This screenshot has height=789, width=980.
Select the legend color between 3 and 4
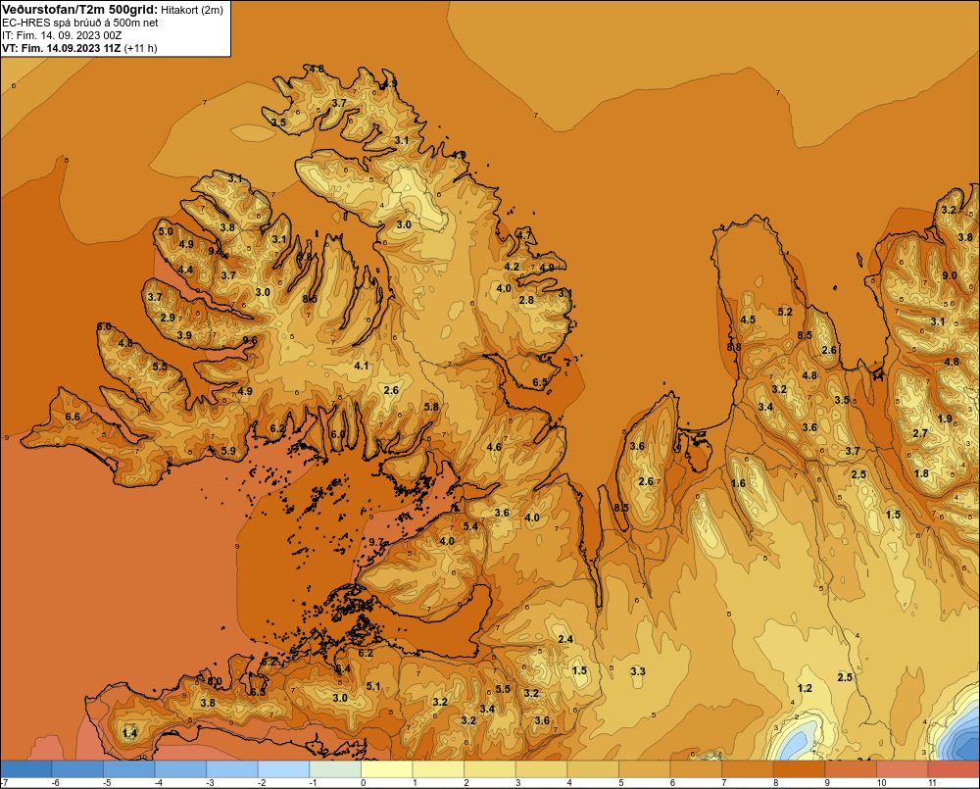(541, 769)
